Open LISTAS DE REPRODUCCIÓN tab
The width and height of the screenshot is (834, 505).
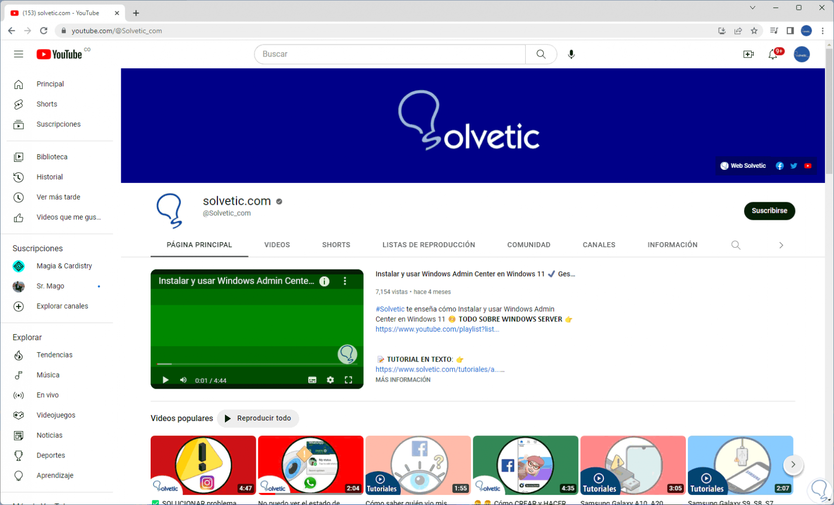coord(429,245)
